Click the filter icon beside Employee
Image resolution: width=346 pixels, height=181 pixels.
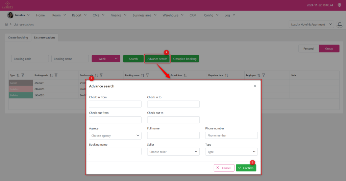(264, 75)
